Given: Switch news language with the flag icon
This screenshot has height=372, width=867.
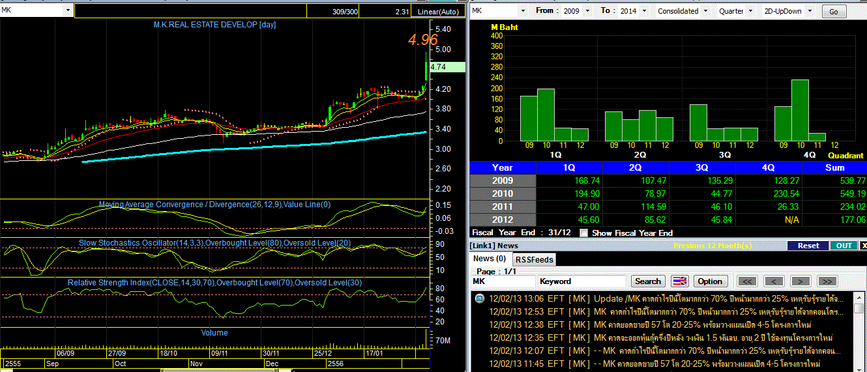Looking at the screenshot, I should 679,281.
